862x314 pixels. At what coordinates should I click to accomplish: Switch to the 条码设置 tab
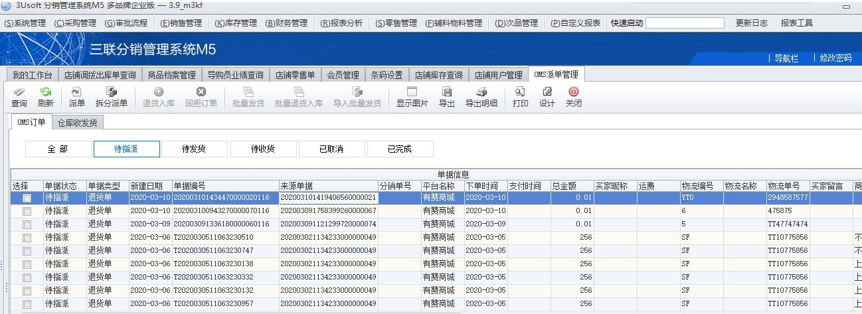[x=387, y=75]
